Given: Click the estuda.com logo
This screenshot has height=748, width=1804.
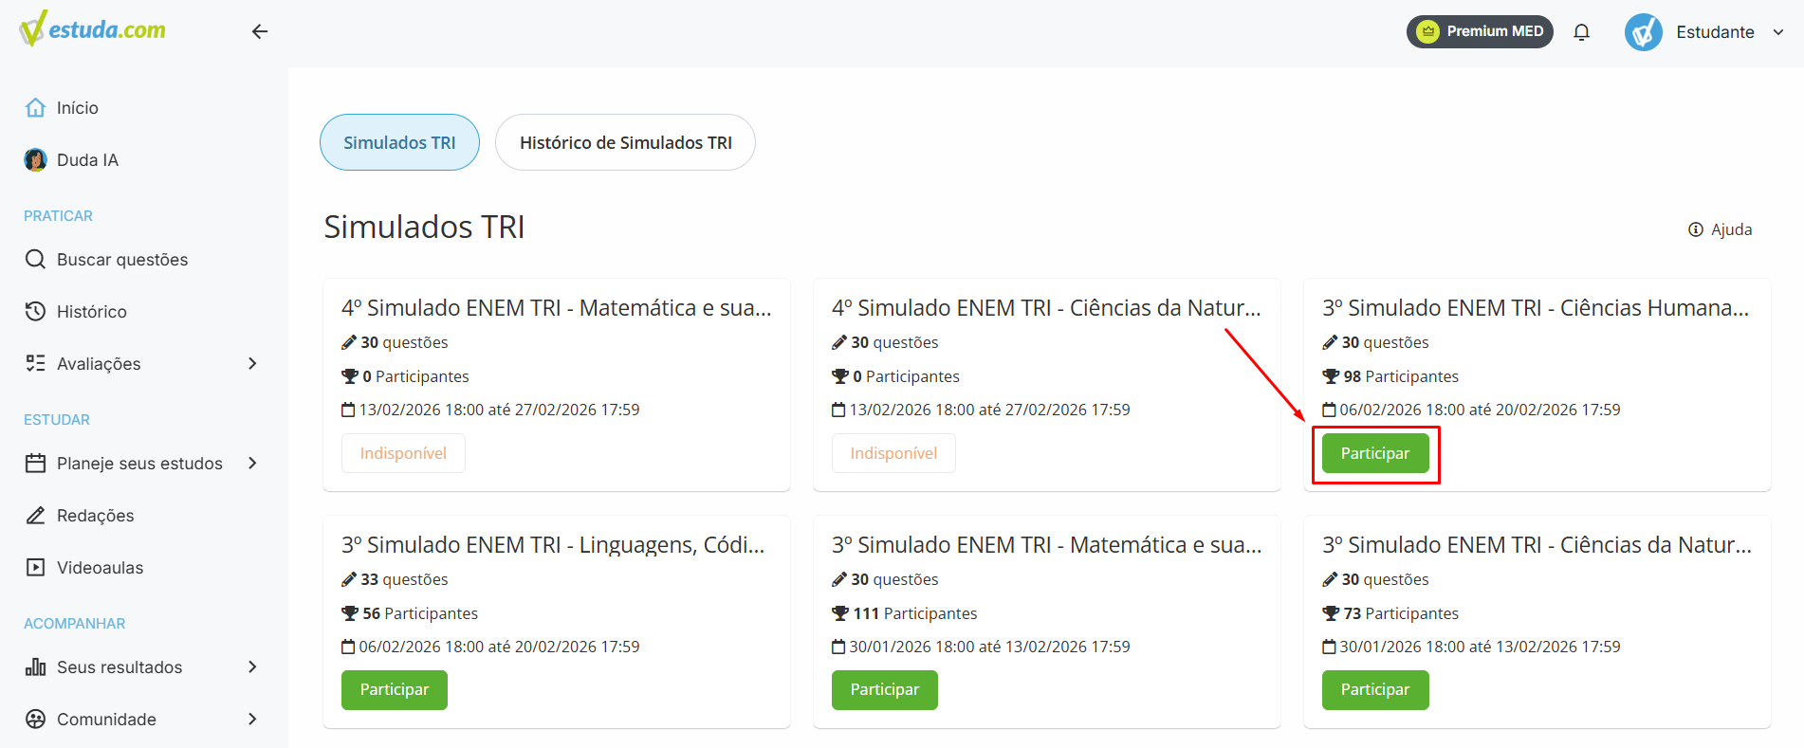Looking at the screenshot, I should tap(92, 29).
